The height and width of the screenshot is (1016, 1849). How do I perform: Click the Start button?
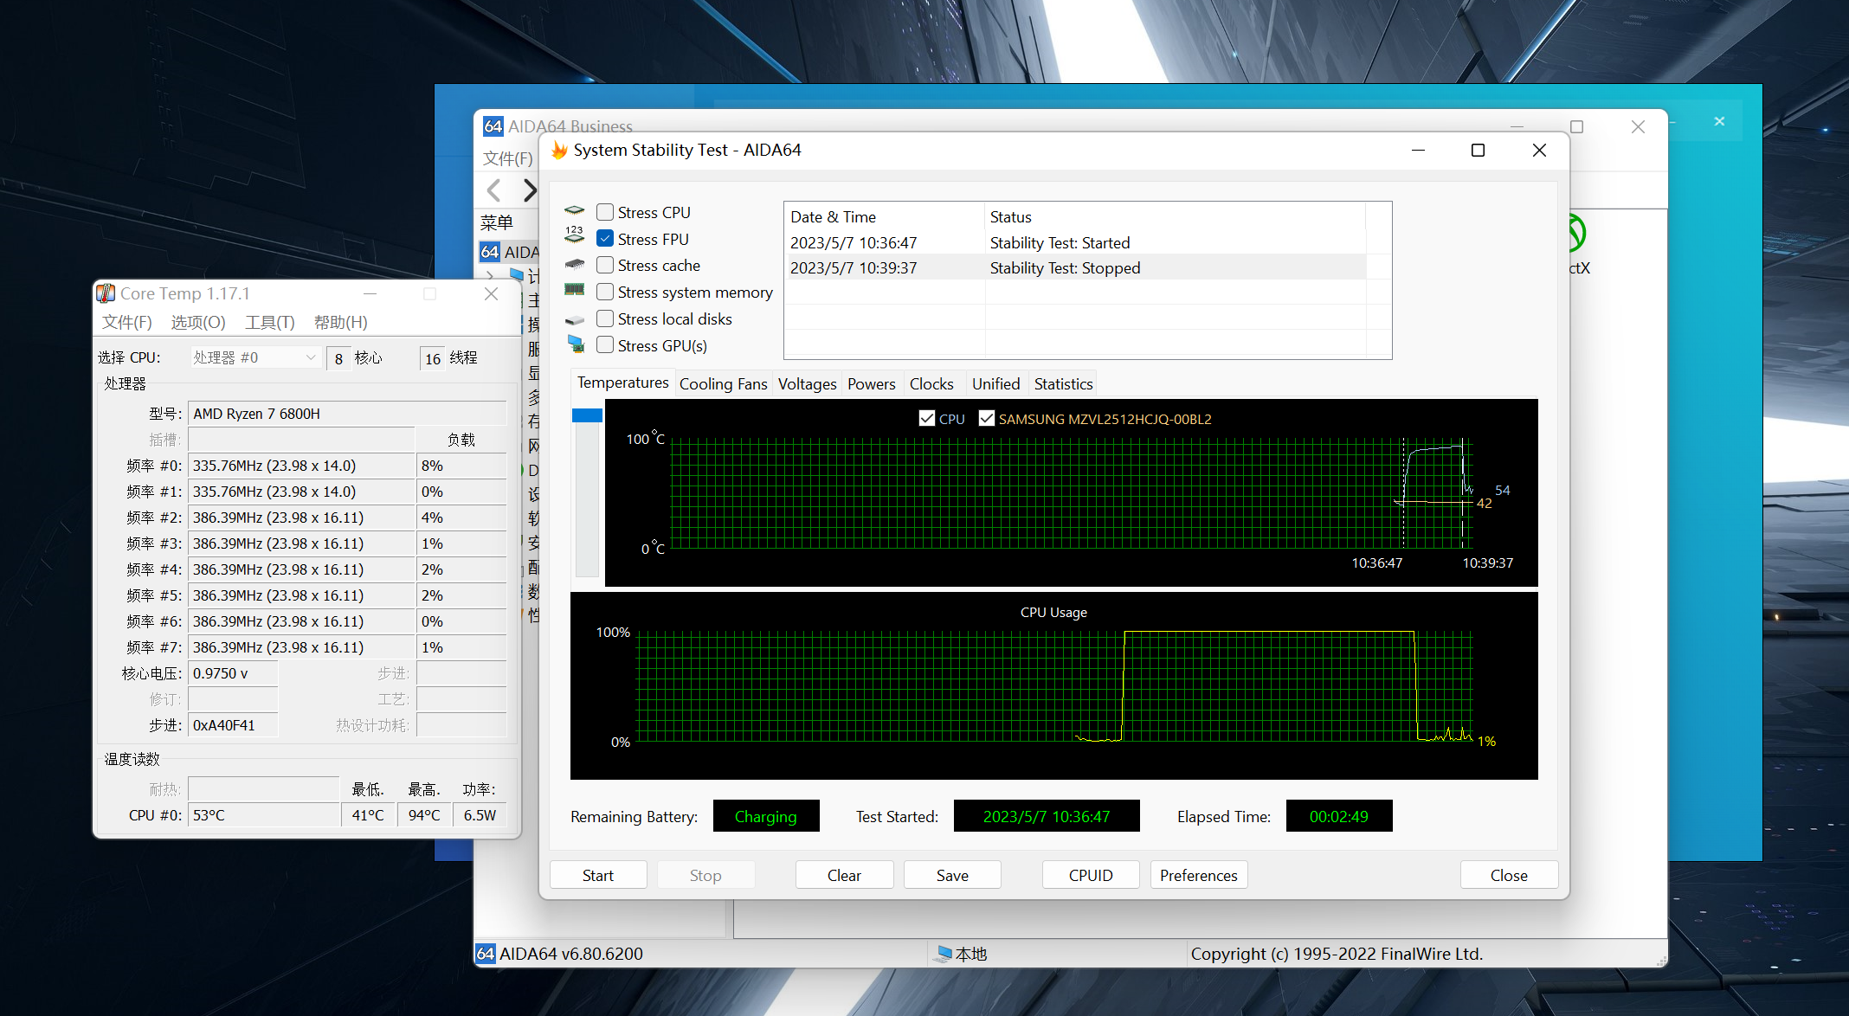(x=598, y=875)
